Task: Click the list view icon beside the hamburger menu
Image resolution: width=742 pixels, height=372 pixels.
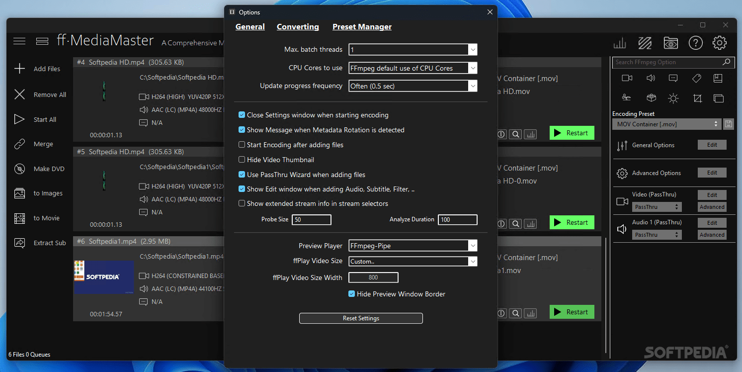Action: (x=42, y=41)
